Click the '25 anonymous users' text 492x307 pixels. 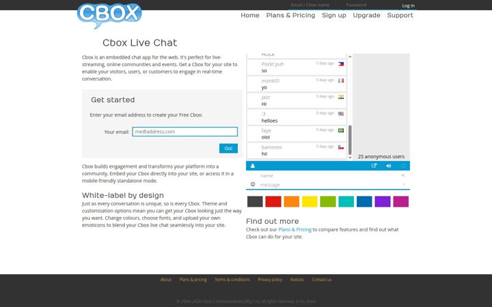tap(381, 156)
